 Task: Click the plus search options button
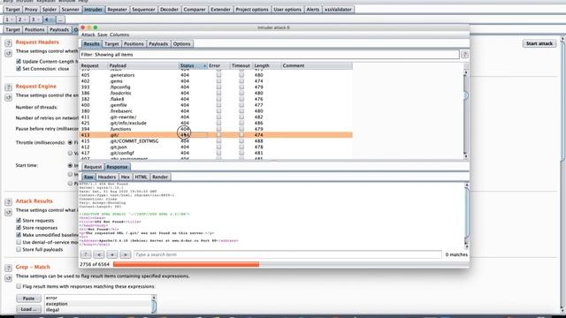(112, 254)
